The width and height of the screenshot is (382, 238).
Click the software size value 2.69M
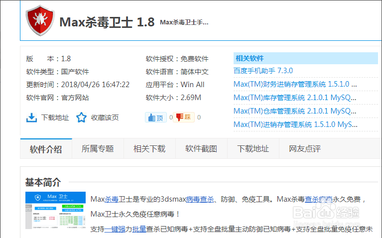191,98
